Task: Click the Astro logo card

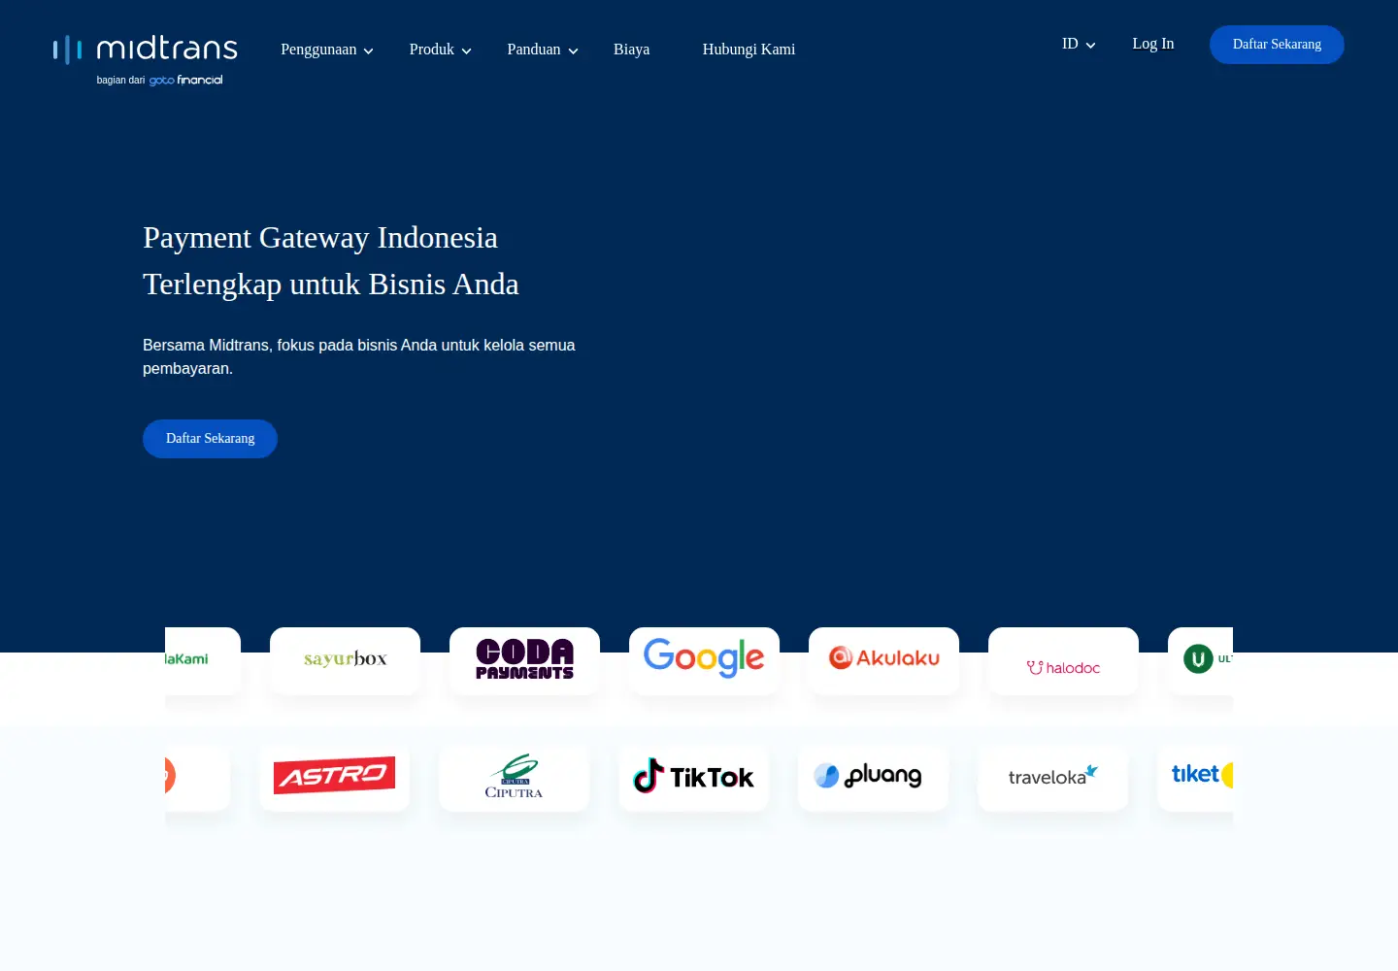Action: click(334, 778)
